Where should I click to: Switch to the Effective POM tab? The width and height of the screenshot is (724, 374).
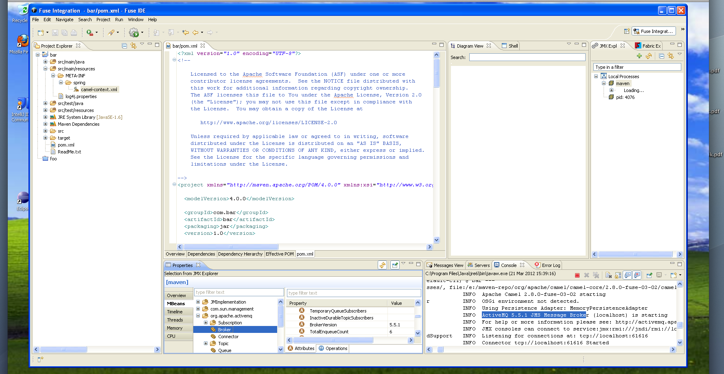(x=280, y=254)
